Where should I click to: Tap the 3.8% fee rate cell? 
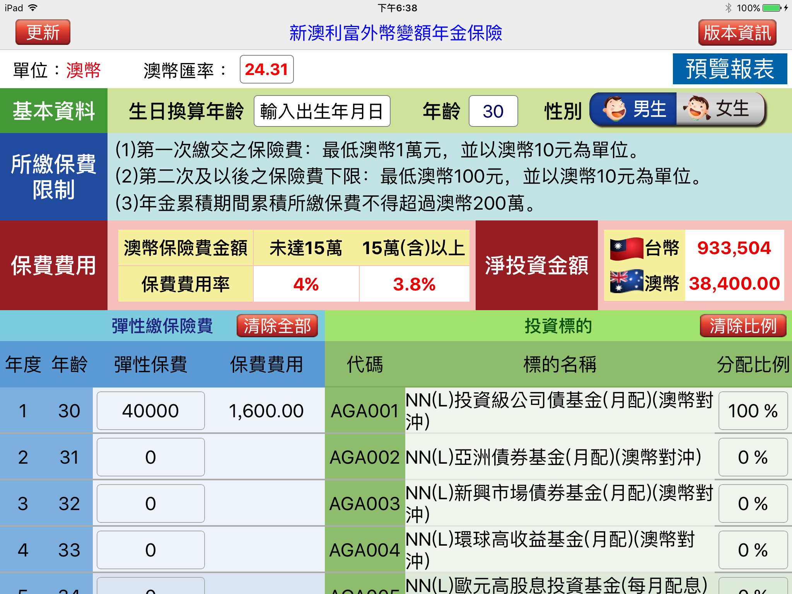pyautogui.click(x=414, y=284)
